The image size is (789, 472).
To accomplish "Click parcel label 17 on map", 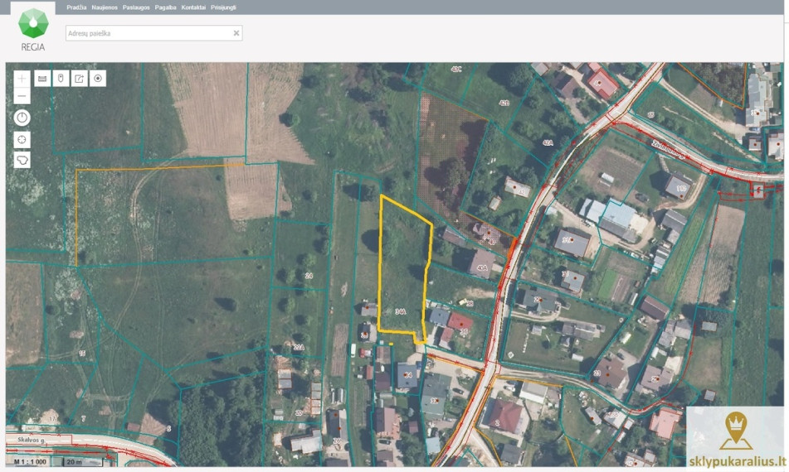I will pos(52,418).
